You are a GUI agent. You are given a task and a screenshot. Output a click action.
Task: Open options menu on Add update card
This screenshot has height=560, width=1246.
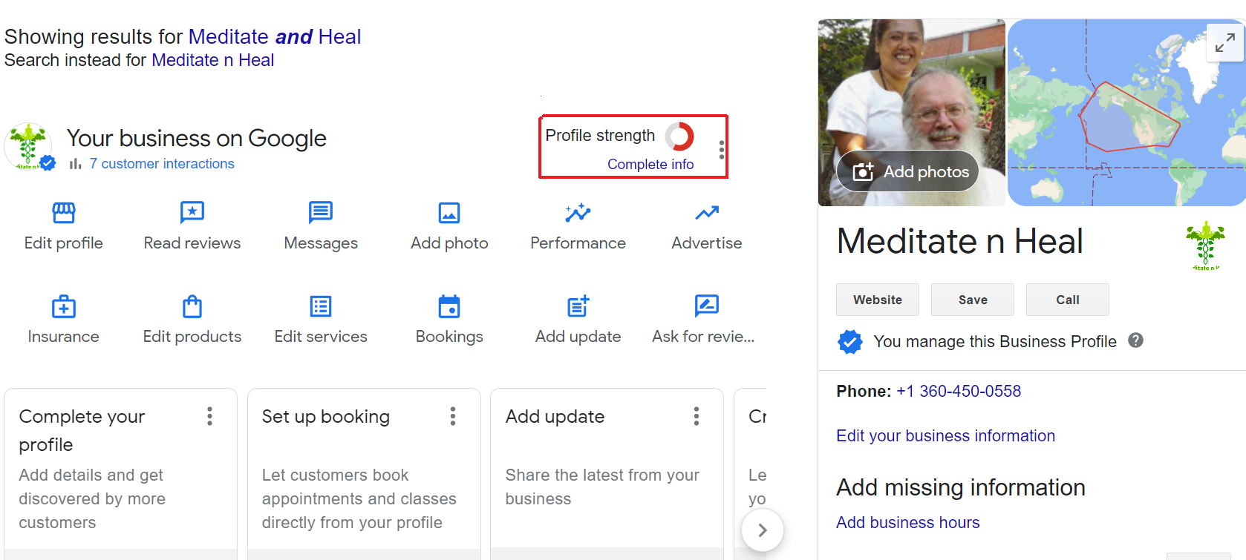[x=697, y=416]
